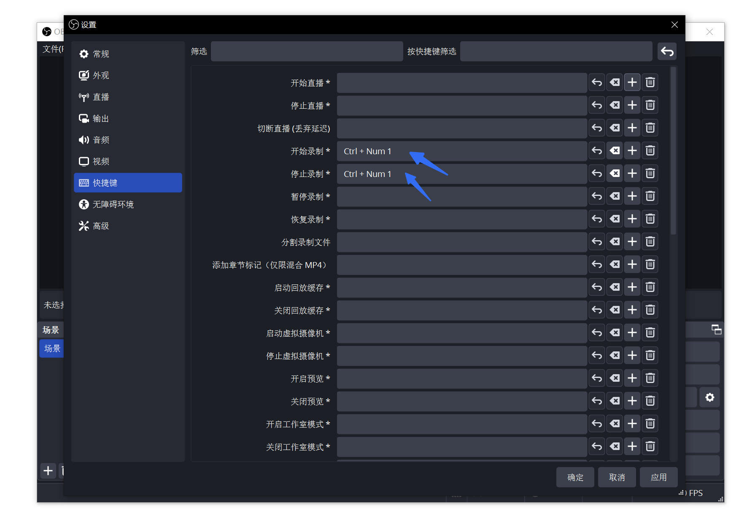Viewport: 747px width, 517px height.
Task: Open the 输出 output settings section
Action: [128, 118]
